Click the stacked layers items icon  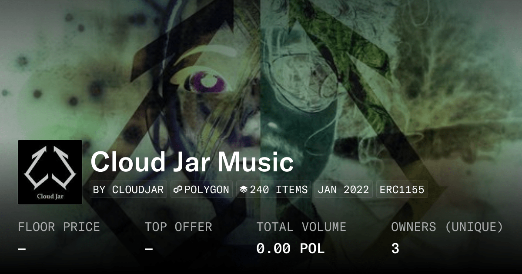point(244,190)
